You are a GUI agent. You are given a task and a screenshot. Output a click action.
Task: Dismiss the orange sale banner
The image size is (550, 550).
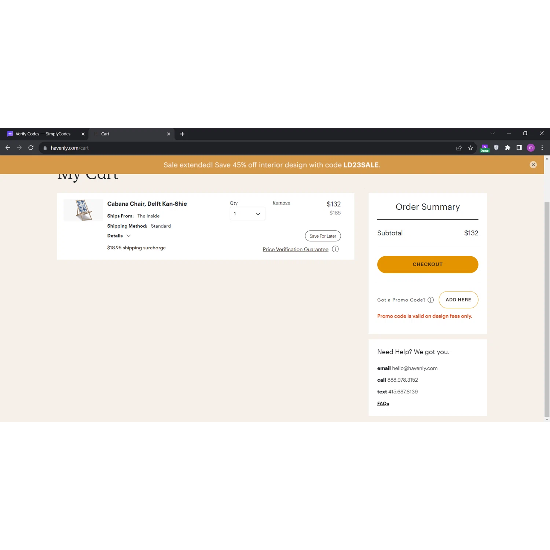pos(533,165)
